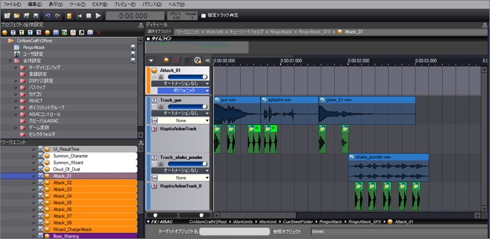Open Attack_01 オートメーションなし dropdown
The image size is (490, 239).
tap(180, 84)
